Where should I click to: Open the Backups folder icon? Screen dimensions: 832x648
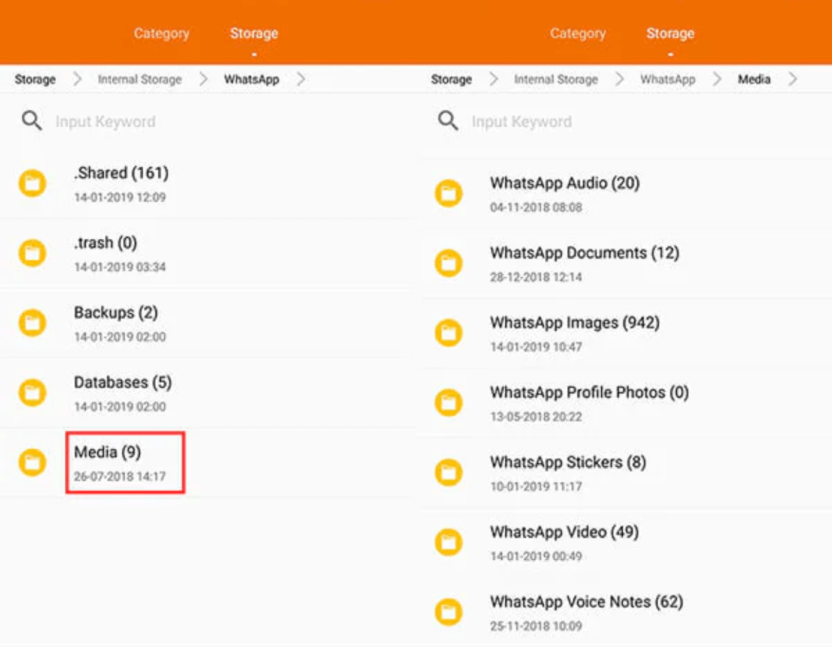(32, 323)
